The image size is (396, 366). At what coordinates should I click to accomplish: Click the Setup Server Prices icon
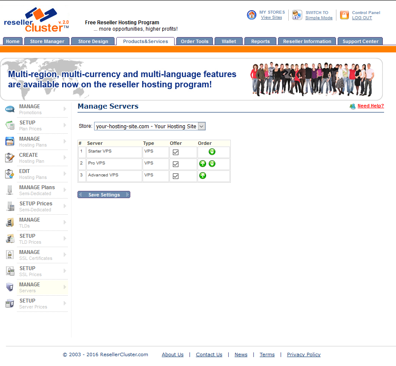10,303
